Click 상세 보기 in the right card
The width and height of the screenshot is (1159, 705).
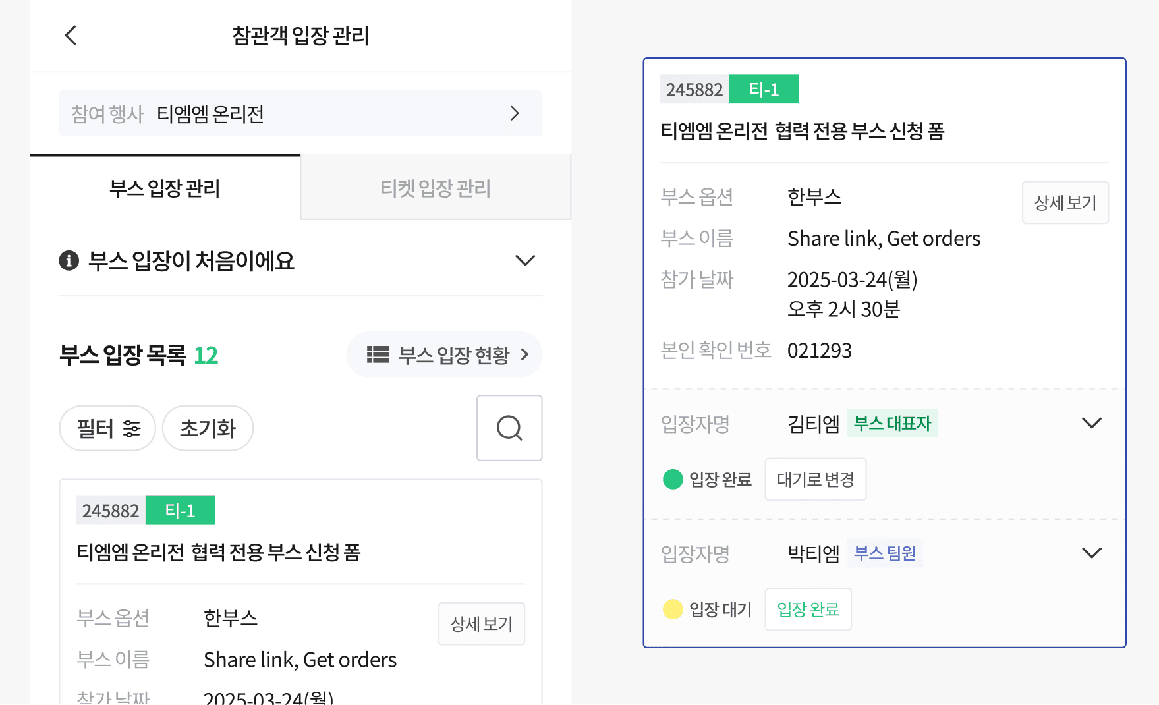1065,202
